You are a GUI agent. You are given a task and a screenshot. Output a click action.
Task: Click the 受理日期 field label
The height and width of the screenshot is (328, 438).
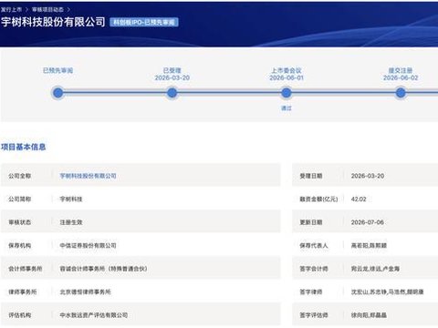coord(311,176)
